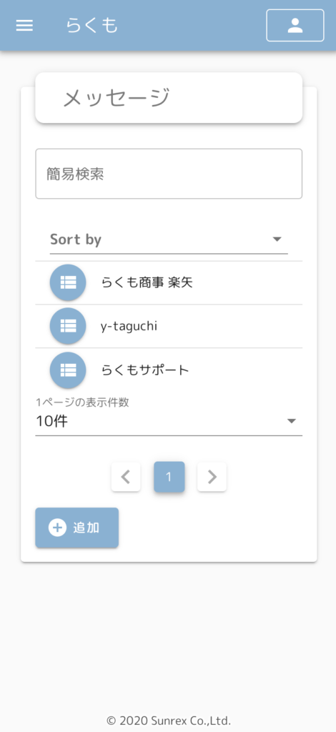The width and height of the screenshot is (336, 732).
Task: Open the らくもサポート message entry
Action: click(x=169, y=370)
